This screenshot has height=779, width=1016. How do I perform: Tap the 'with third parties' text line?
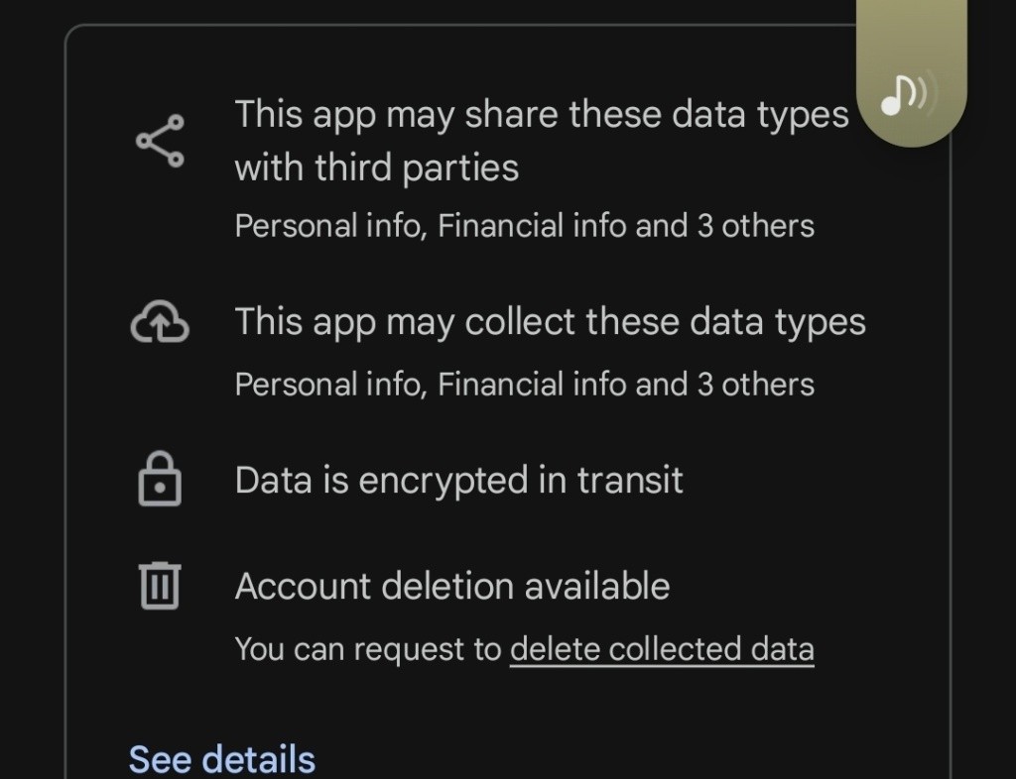[x=376, y=167]
